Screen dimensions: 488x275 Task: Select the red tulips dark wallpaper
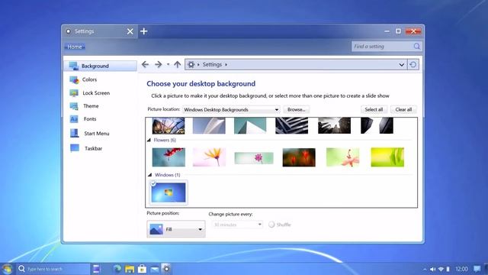(x=299, y=157)
